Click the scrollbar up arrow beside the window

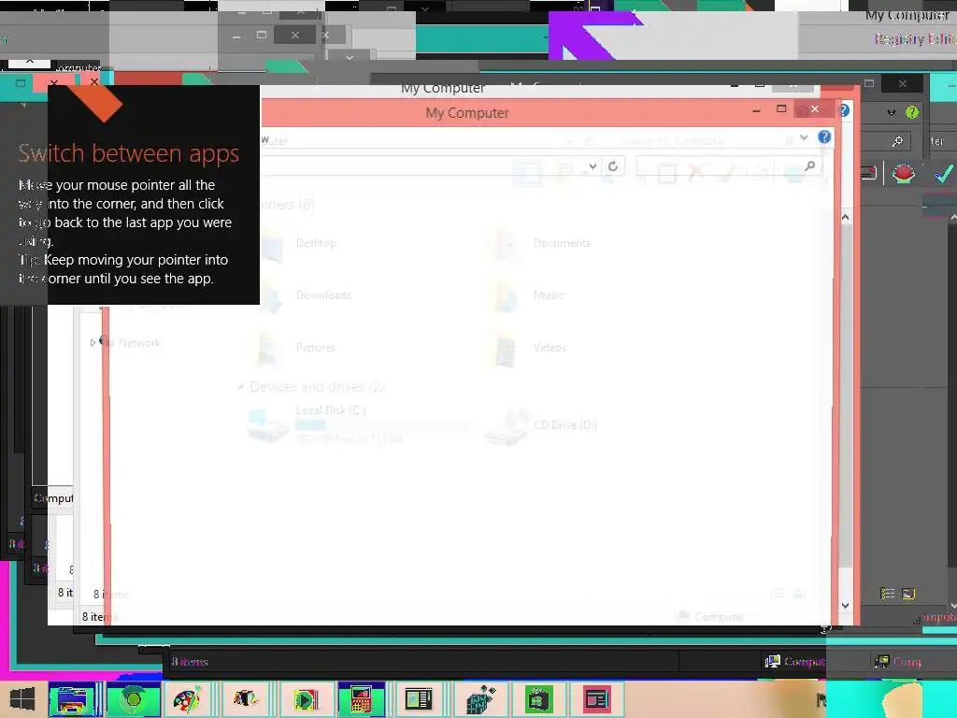click(845, 217)
